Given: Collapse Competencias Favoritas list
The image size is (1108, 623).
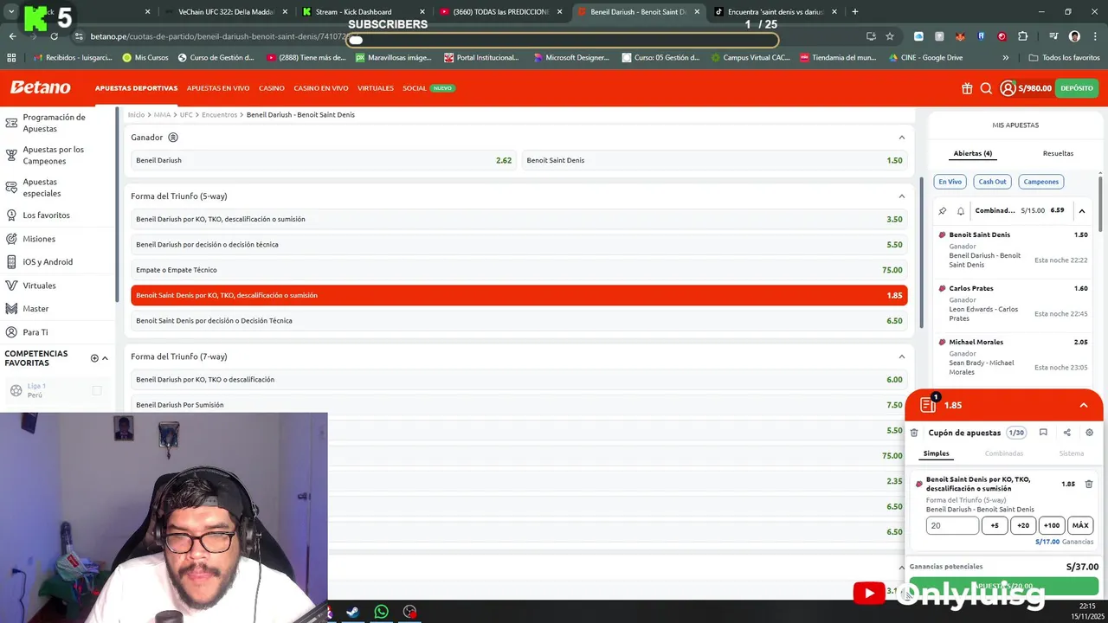Looking at the screenshot, I should [x=105, y=358].
